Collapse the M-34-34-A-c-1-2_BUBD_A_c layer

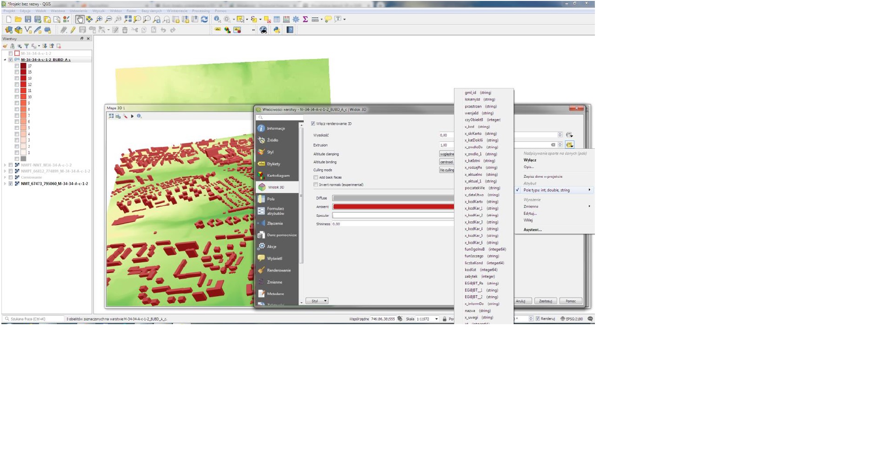point(5,60)
